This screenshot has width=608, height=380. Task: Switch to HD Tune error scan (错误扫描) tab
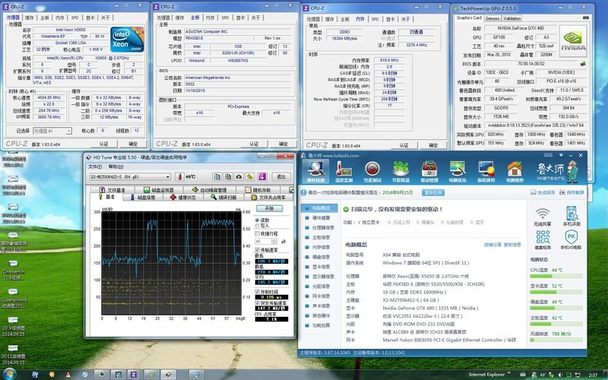coord(223,198)
